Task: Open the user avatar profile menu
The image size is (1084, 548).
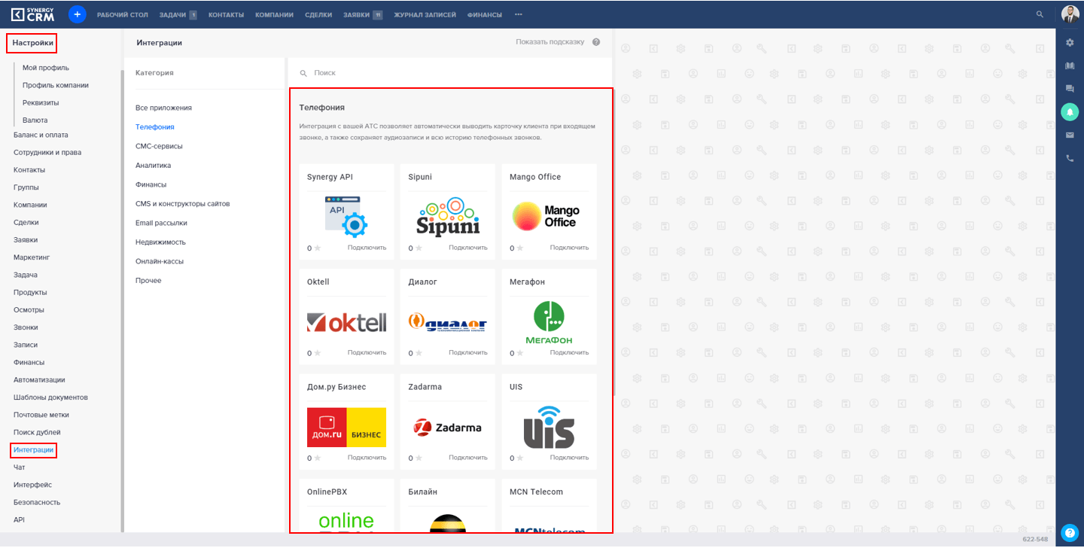Action: (x=1070, y=14)
